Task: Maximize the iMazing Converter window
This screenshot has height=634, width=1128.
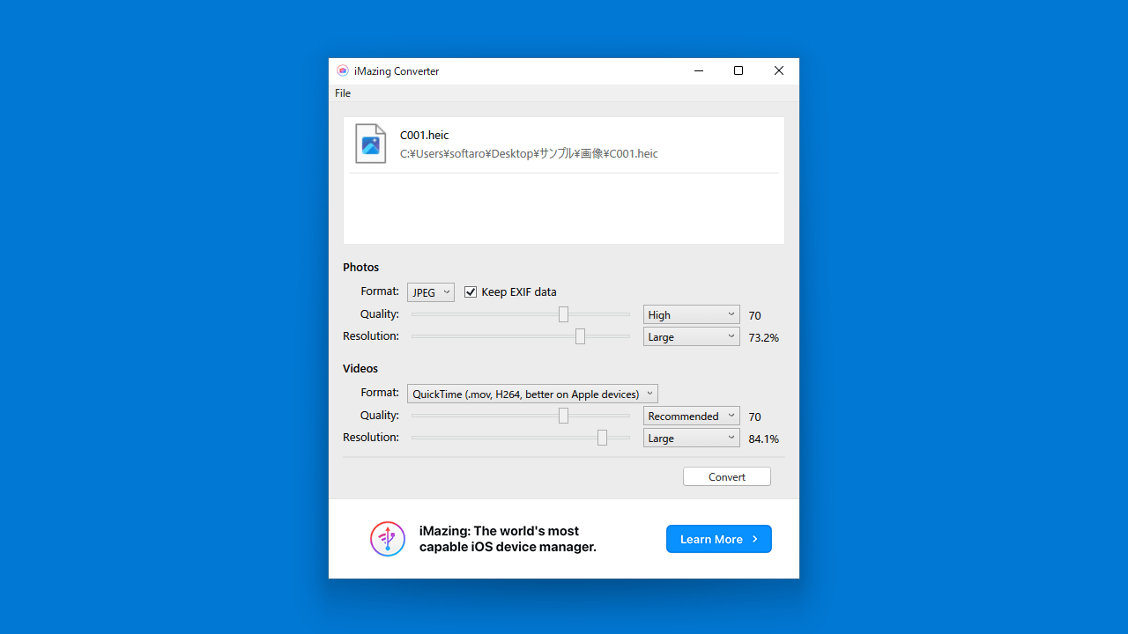Action: 738,71
